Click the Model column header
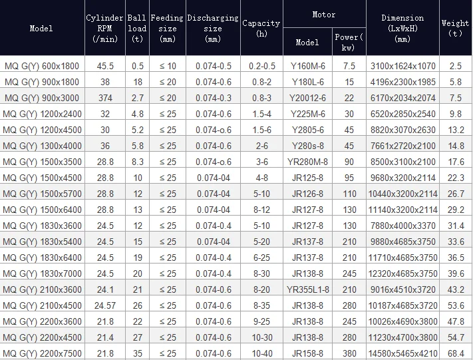The width and height of the screenshot is (473, 360). click(42, 28)
